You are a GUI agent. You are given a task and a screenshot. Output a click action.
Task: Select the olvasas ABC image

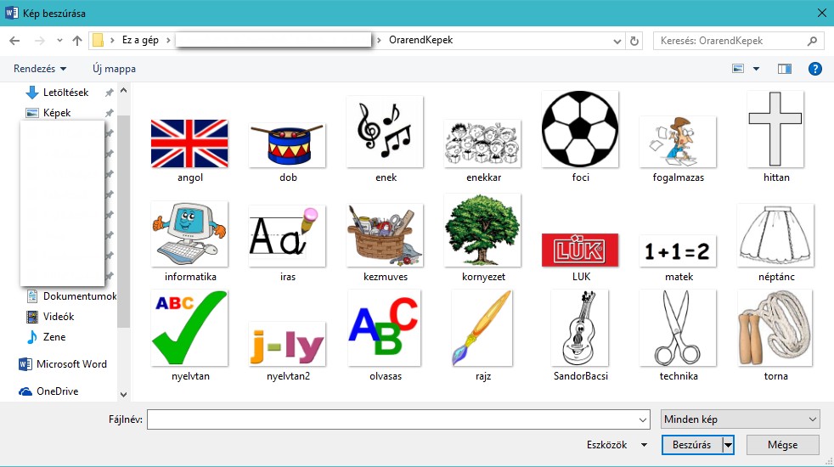coord(385,329)
